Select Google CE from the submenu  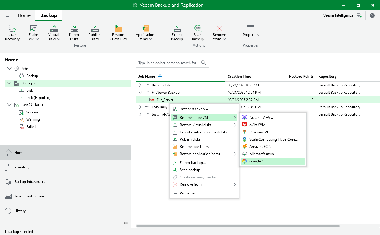pos(259,161)
